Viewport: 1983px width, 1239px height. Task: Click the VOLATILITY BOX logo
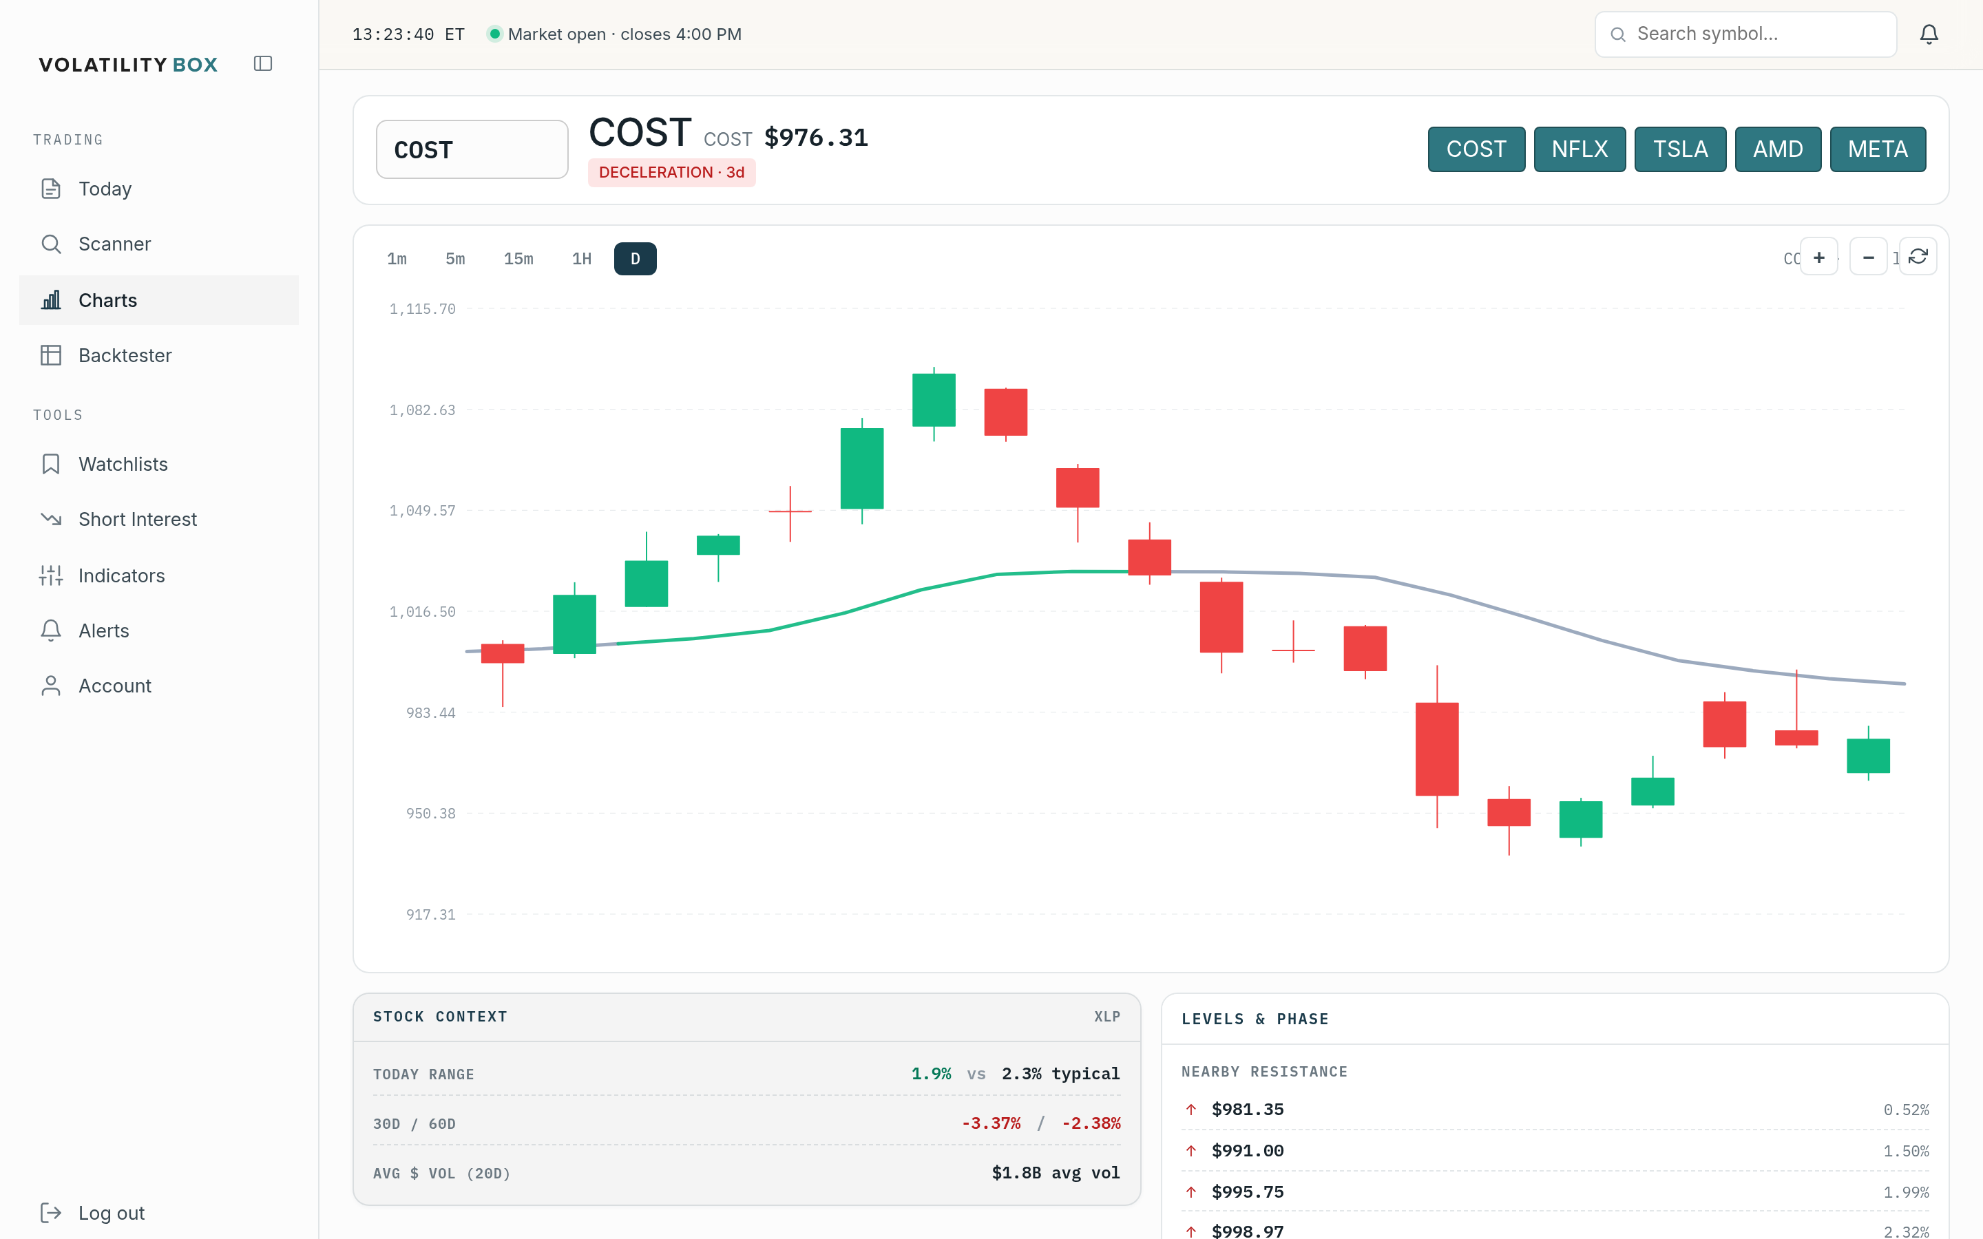point(128,65)
